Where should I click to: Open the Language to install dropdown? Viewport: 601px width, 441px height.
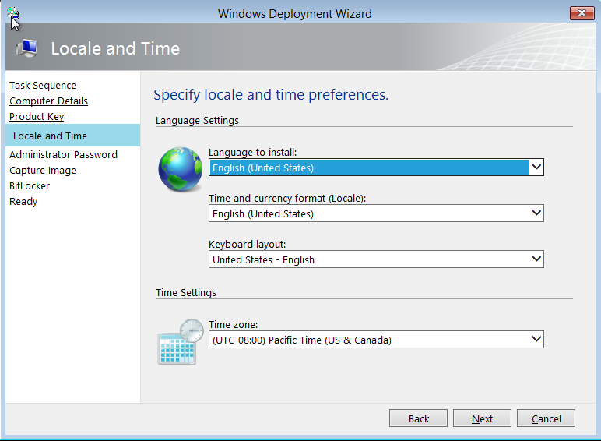[x=376, y=168]
